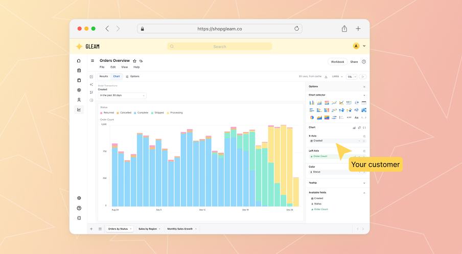The image size is (462, 254).
Task: Expand the Tooltip section
Action: tap(337, 182)
